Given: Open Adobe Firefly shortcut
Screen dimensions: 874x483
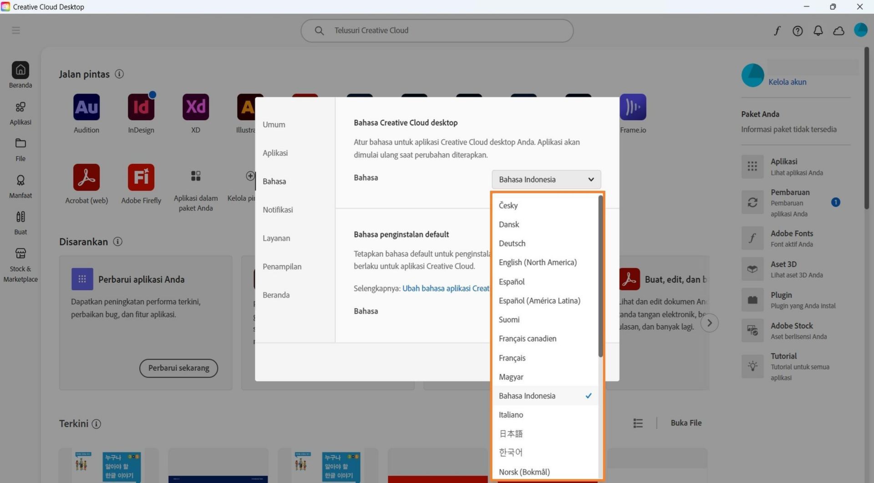Looking at the screenshot, I should (x=141, y=177).
